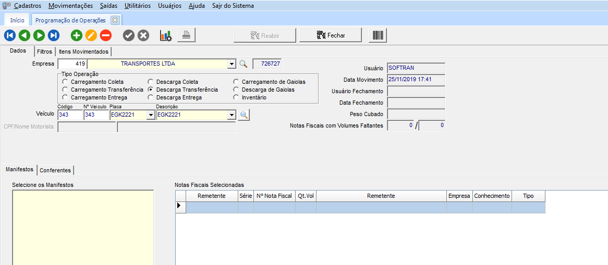
Task: Delete record with red minus icon
Action: click(x=106, y=35)
